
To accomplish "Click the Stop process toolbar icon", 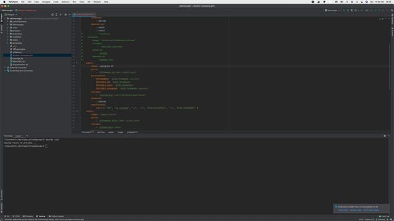I will (362, 10).
